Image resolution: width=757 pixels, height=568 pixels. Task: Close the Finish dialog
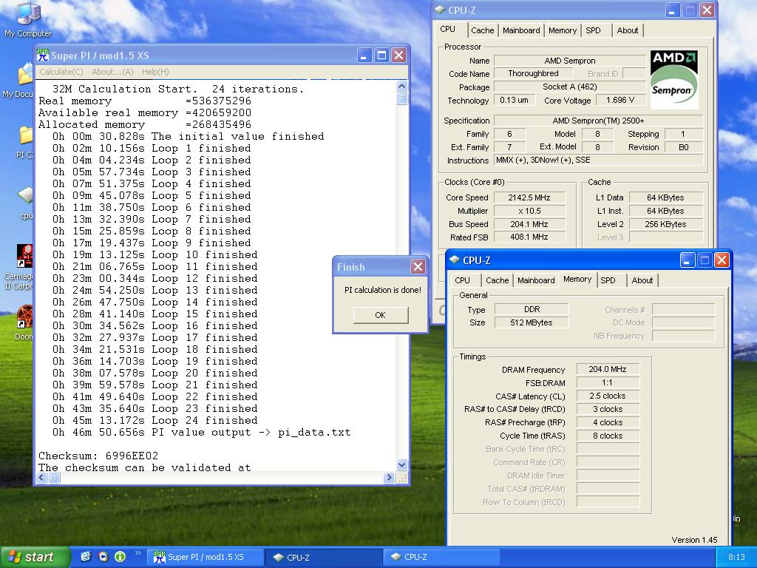coord(418,266)
